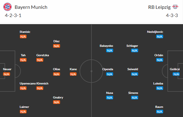Open RB Leipzig team name link
Image resolution: width=183 pixels, height=117 pixels.
pos(159,7)
